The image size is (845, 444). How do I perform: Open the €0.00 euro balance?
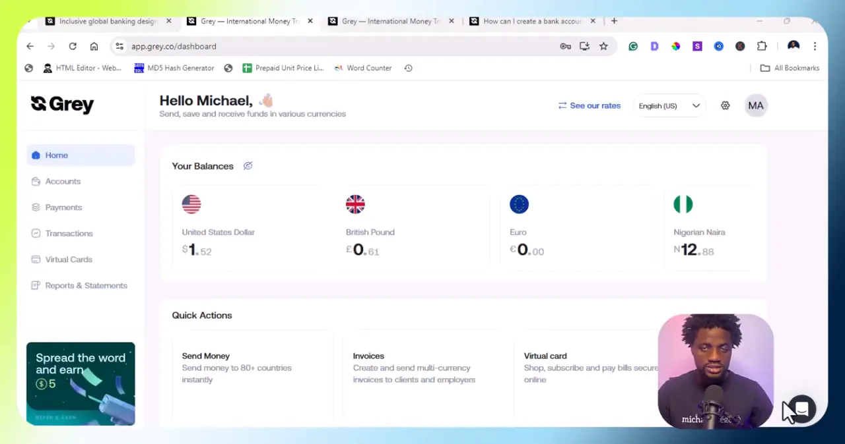click(x=527, y=250)
